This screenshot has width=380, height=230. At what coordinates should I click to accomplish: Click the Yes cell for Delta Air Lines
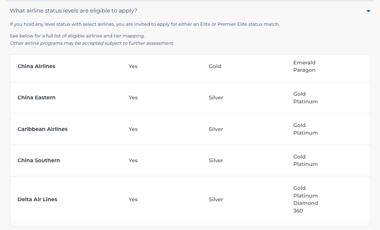tap(133, 199)
